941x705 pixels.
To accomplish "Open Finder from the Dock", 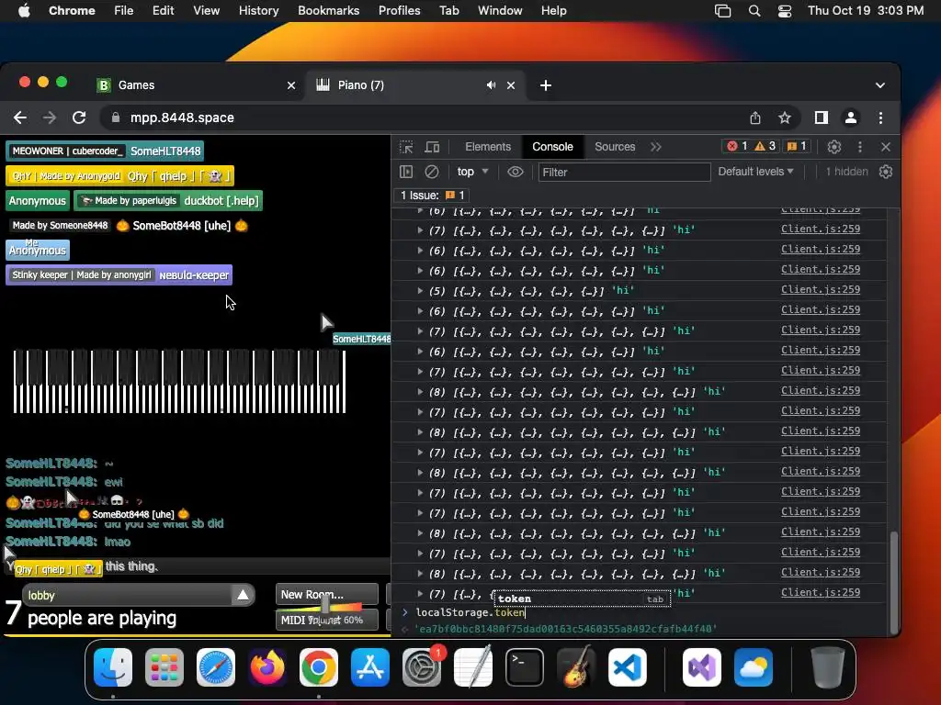I will pyautogui.click(x=113, y=667).
